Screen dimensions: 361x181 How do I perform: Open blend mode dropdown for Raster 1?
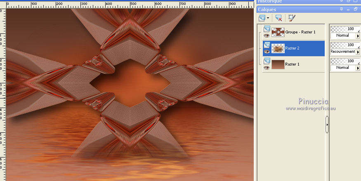(x=358, y=68)
